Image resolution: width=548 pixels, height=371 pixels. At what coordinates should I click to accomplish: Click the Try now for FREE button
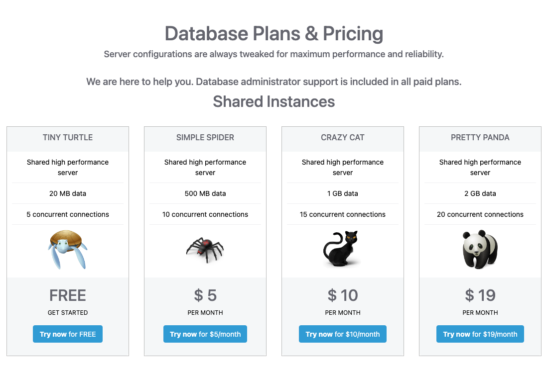point(68,334)
